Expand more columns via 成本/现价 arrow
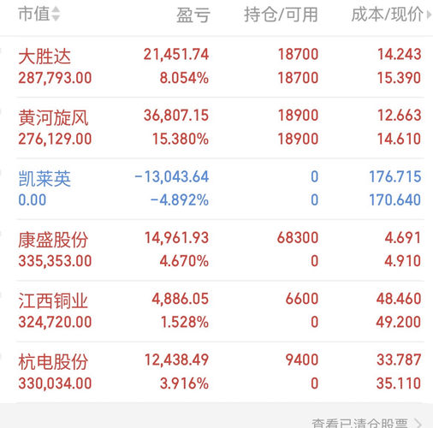This screenshot has height=428, width=433. [x=429, y=15]
